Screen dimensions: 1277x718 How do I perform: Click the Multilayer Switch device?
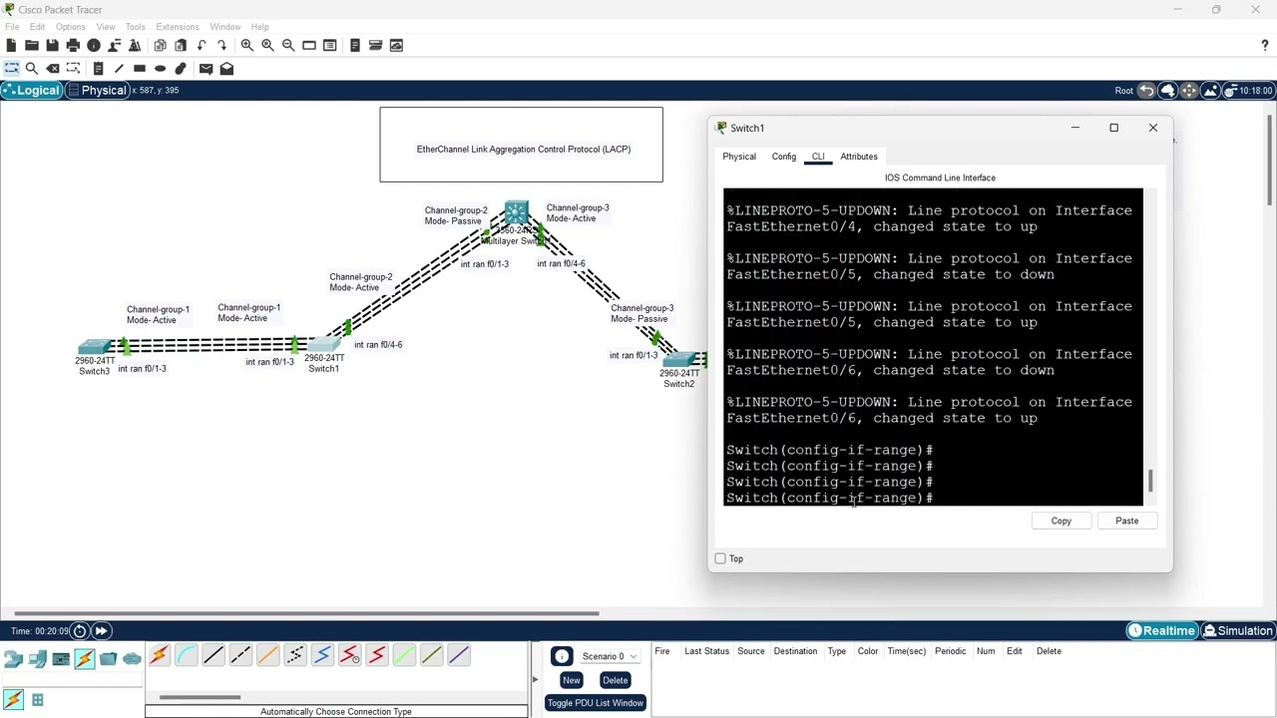point(516,213)
